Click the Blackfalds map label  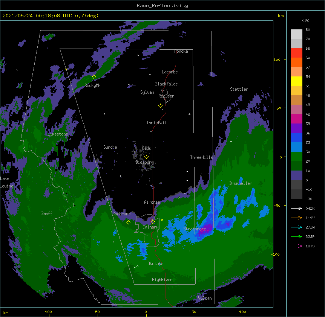tap(166, 84)
